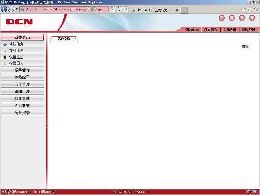Click the red stop loading X icon
Viewport: 260px width, 195px height.
coord(126,9)
